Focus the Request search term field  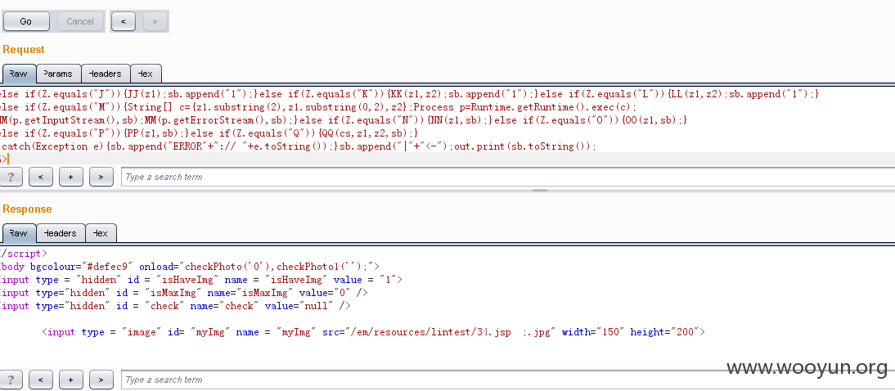[508, 177]
